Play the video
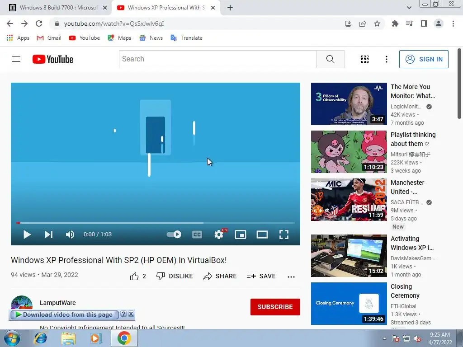Image resolution: width=463 pixels, height=347 pixels. pyautogui.click(x=27, y=234)
